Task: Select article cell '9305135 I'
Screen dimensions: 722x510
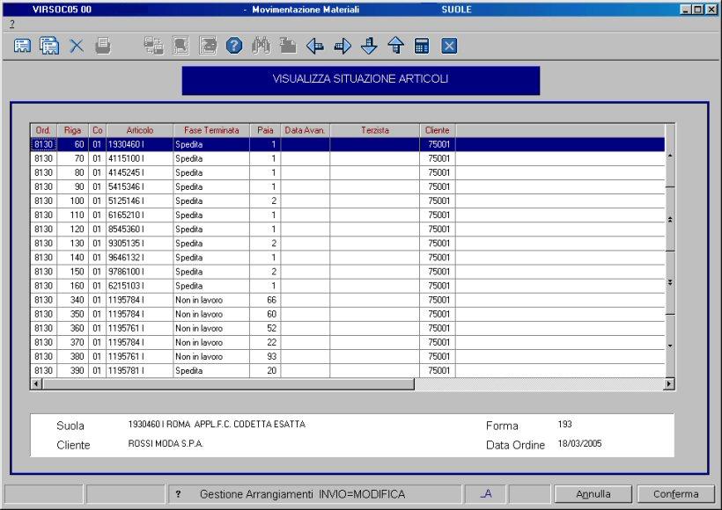Action: pos(139,244)
